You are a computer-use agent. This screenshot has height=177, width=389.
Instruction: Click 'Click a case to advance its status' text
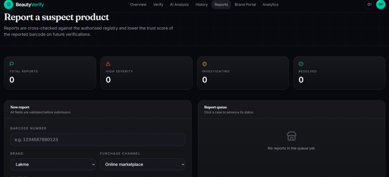click(228, 112)
